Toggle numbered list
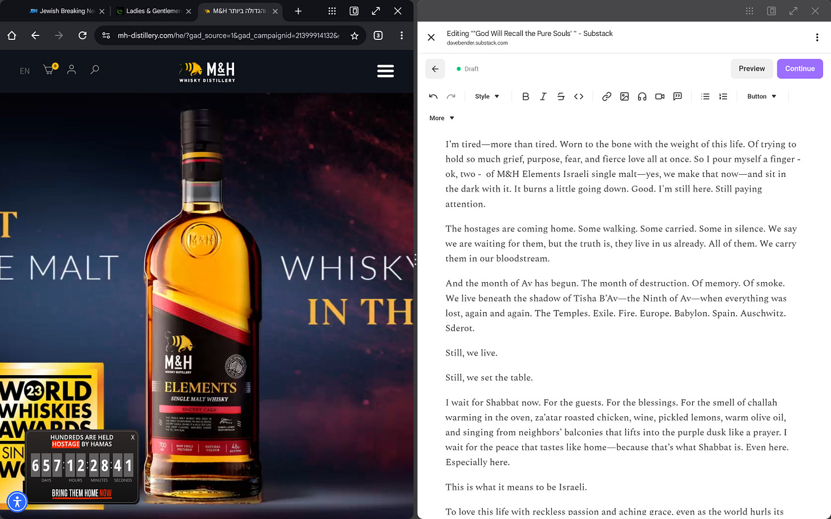This screenshot has width=831, height=519. tap(723, 96)
